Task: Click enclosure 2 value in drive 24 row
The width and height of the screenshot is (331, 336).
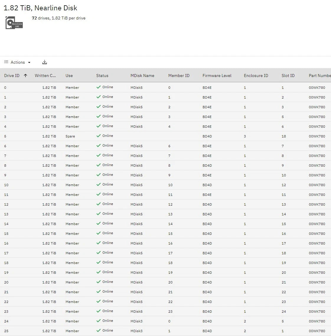Action: 245,321
